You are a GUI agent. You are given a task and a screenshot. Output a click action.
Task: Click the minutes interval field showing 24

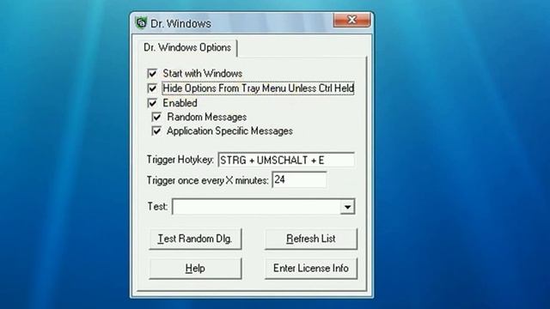(x=300, y=179)
